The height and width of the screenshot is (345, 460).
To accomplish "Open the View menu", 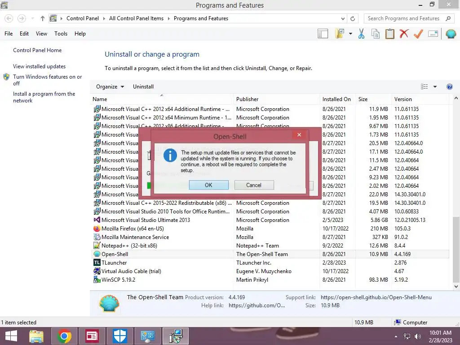I will [41, 34].
